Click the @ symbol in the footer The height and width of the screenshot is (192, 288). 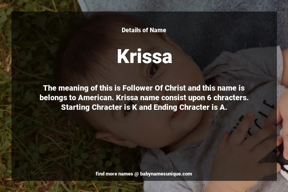click(136, 174)
